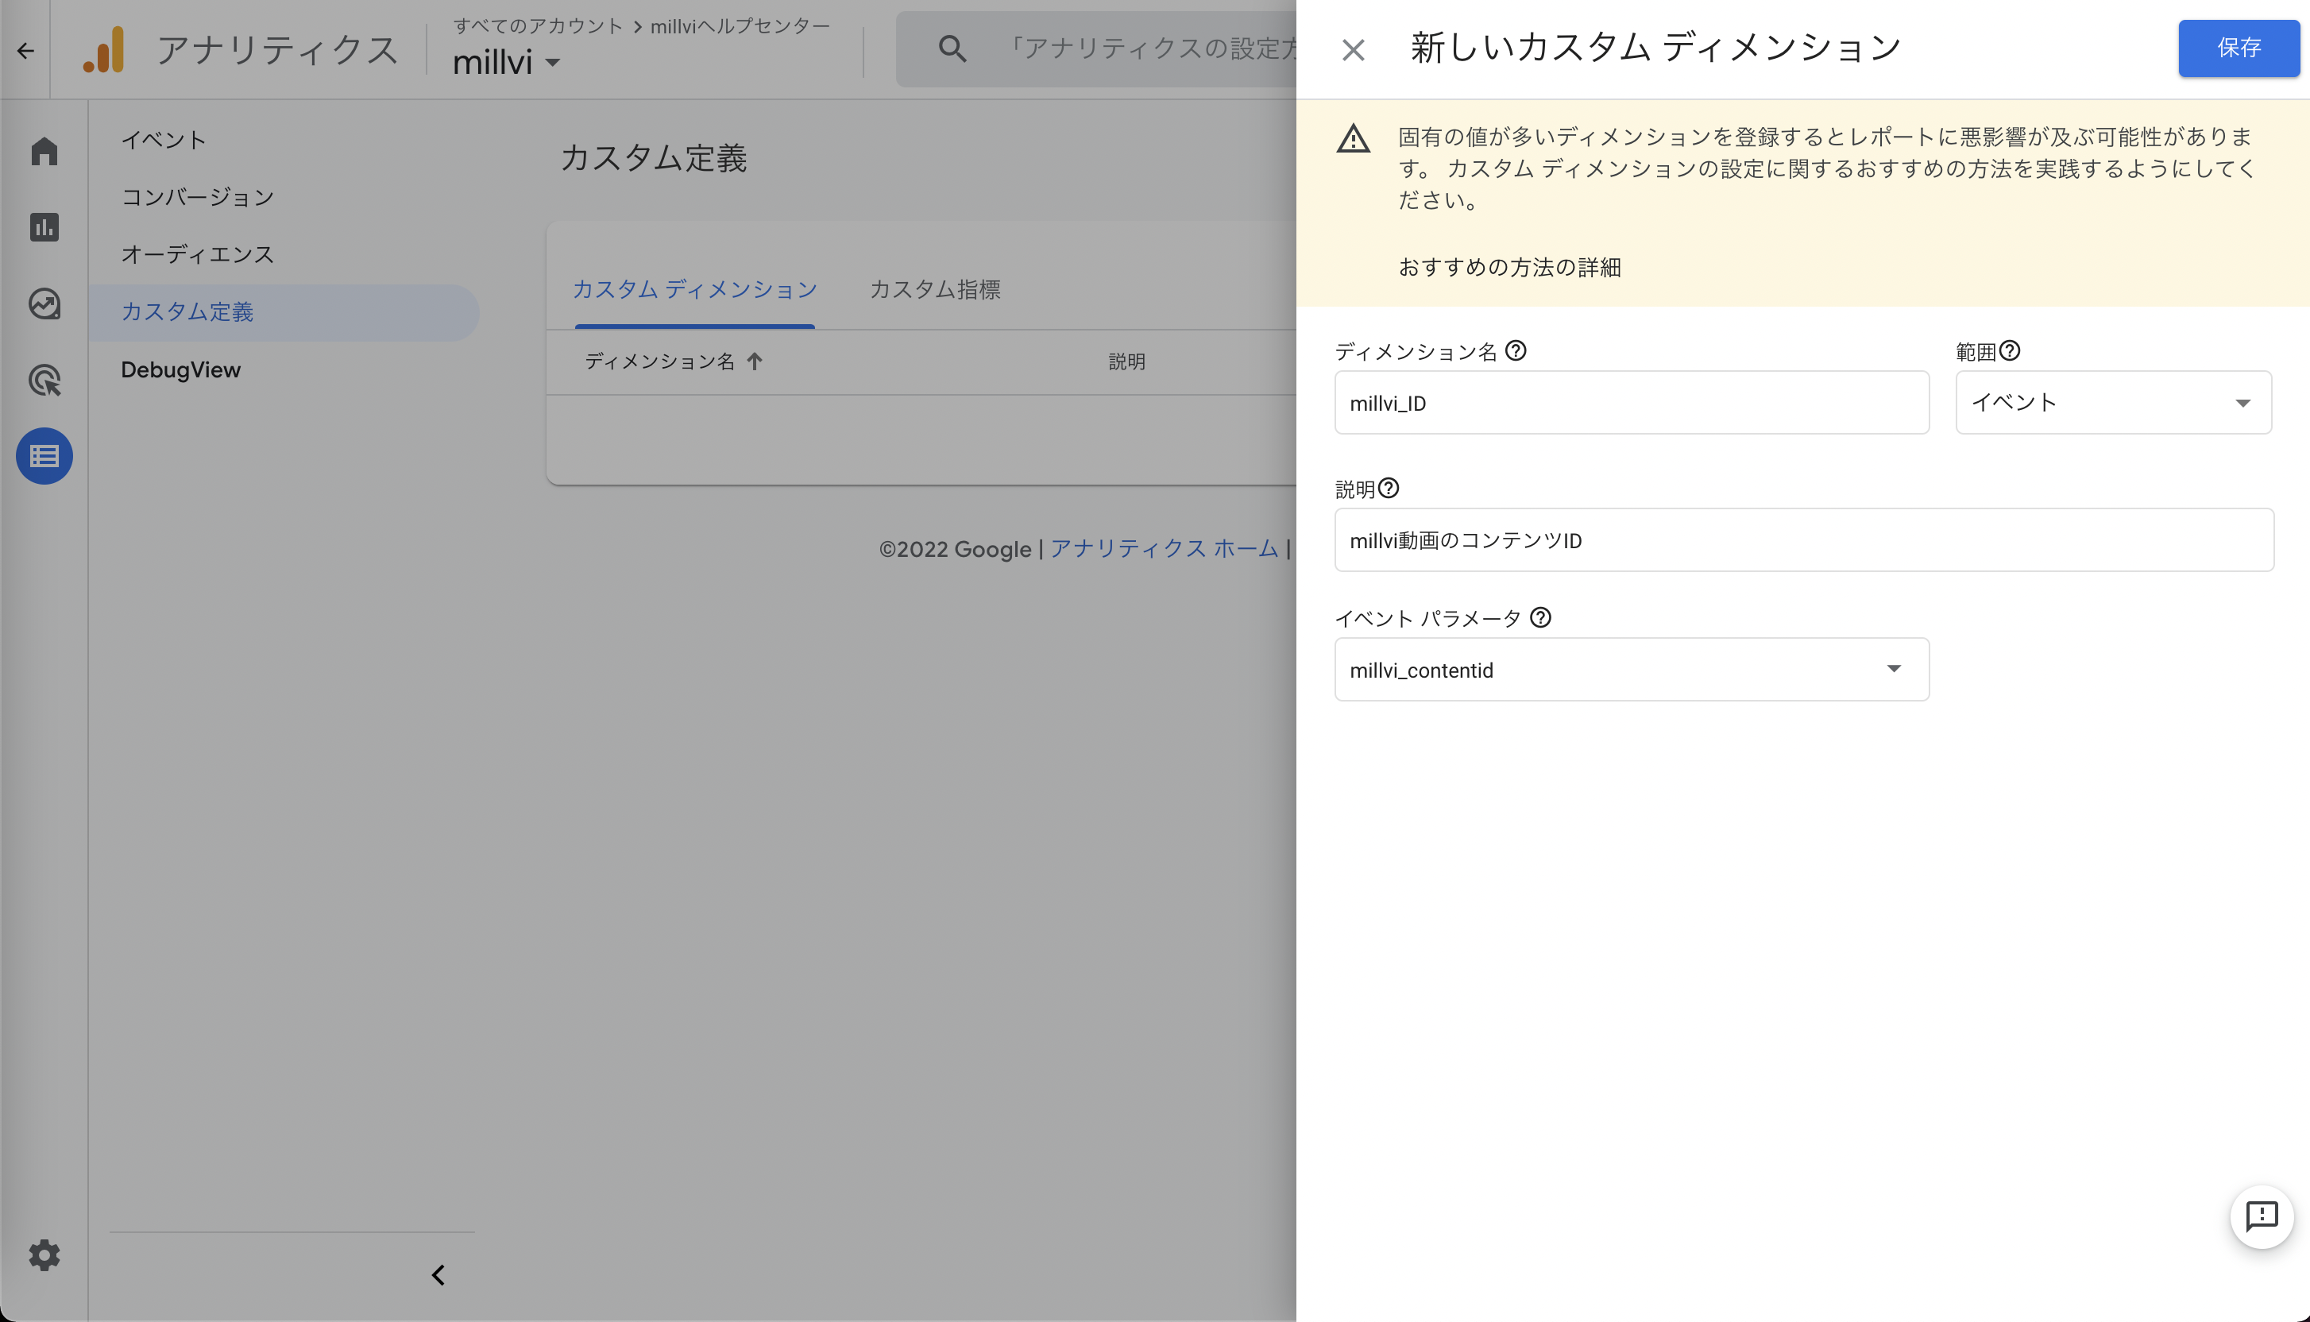Close the new custom dimension panel
2310x1322 pixels.
point(1353,50)
